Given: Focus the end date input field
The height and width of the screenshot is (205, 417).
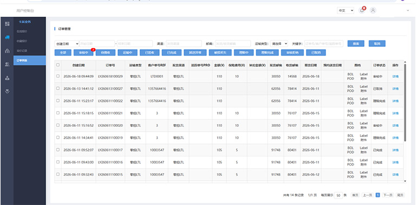Looking at the screenshot, I should click(135, 44).
